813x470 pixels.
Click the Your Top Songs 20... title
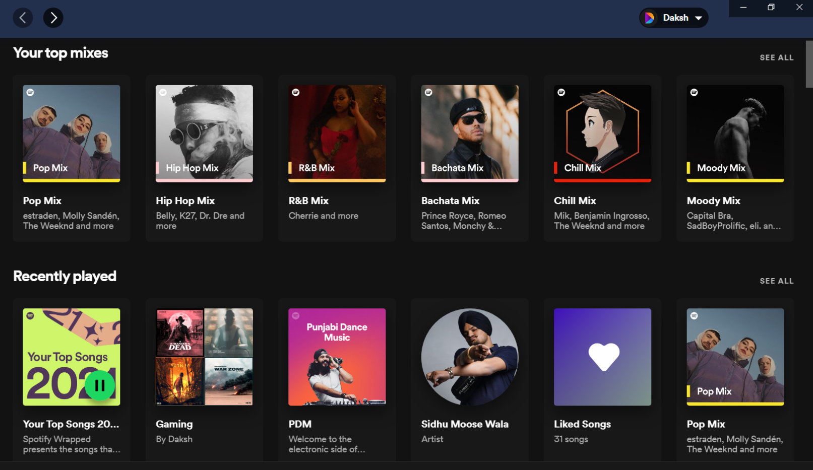coord(71,424)
